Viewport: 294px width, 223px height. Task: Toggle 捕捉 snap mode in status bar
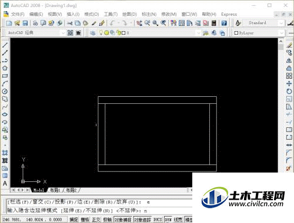tap(73, 219)
